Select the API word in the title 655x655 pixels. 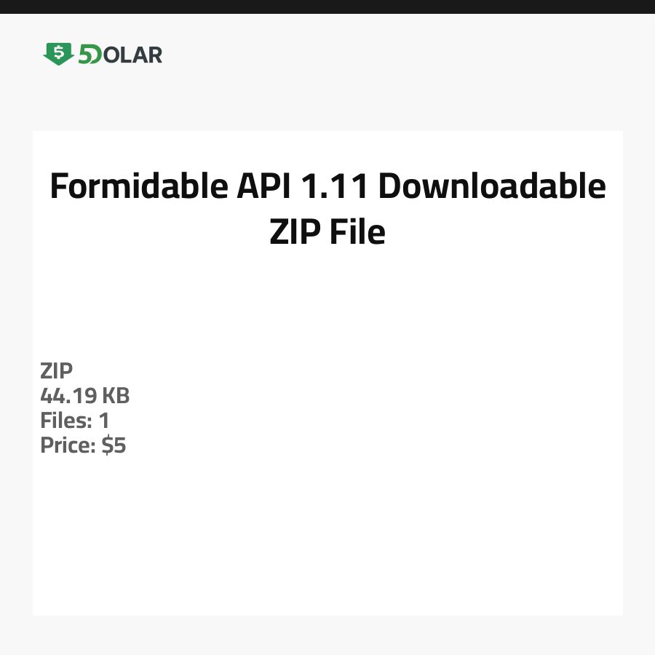(264, 187)
